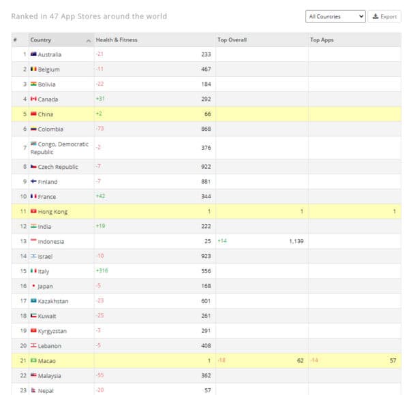This screenshot has width=411, height=395.
Task: Sort by Country column arrow
Action: tap(89, 41)
